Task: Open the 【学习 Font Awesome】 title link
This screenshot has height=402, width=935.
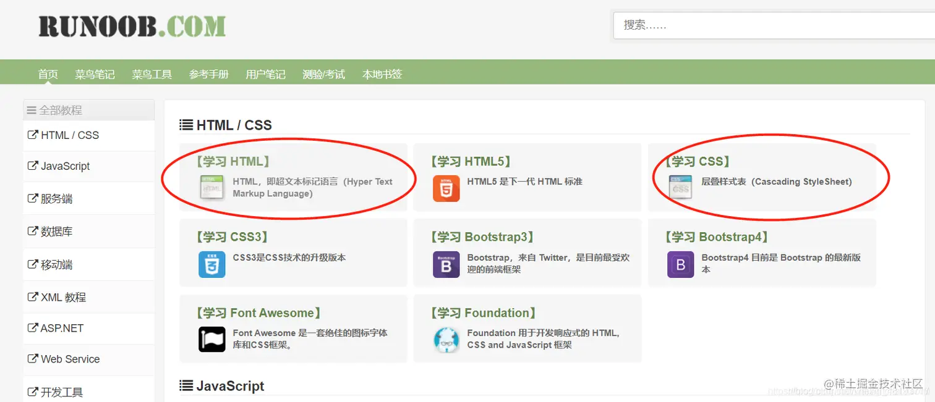Action: pyautogui.click(x=258, y=313)
